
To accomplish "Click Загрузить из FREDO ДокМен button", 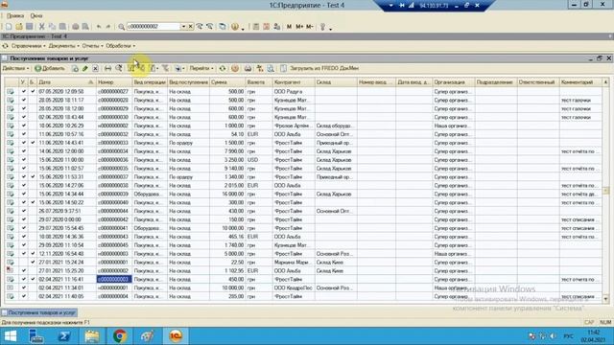I will (x=319, y=68).
